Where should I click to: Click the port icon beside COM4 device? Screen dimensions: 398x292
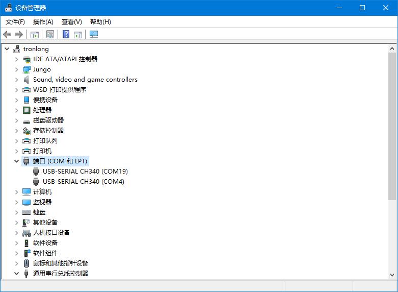(36, 182)
